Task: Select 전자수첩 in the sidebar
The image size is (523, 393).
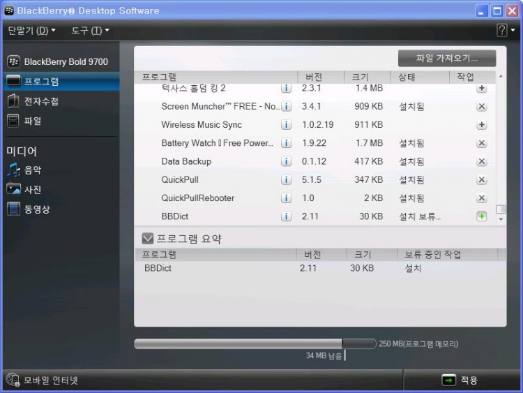Action: click(x=40, y=101)
